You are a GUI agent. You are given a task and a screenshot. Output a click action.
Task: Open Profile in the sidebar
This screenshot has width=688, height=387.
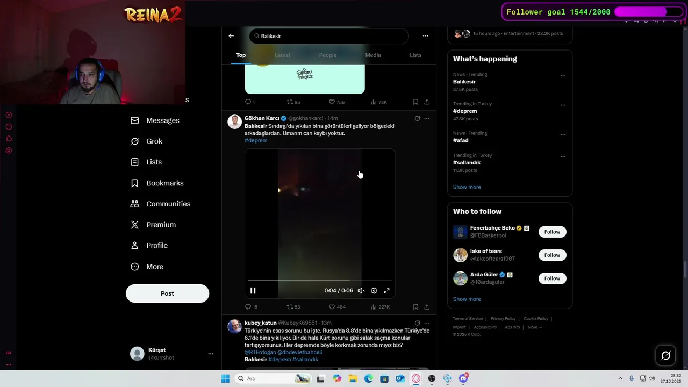click(x=150, y=246)
